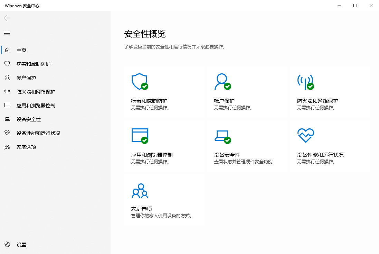The width and height of the screenshot is (379, 254).
Task: Click the green checkmark on 帐户保护 tile
Action: point(227,85)
